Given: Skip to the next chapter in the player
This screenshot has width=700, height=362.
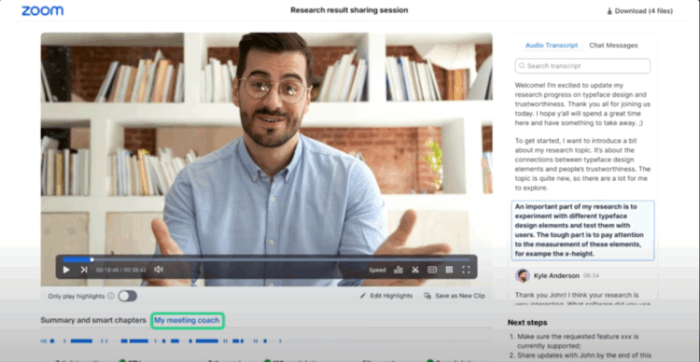Looking at the screenshot, I should coord(83,270).
